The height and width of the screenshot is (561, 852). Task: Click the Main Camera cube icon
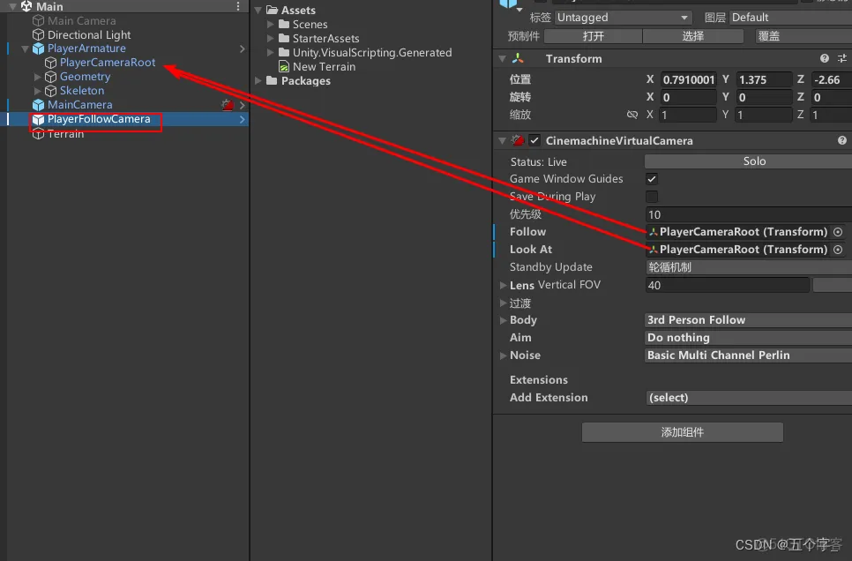[x=38, y=20]
